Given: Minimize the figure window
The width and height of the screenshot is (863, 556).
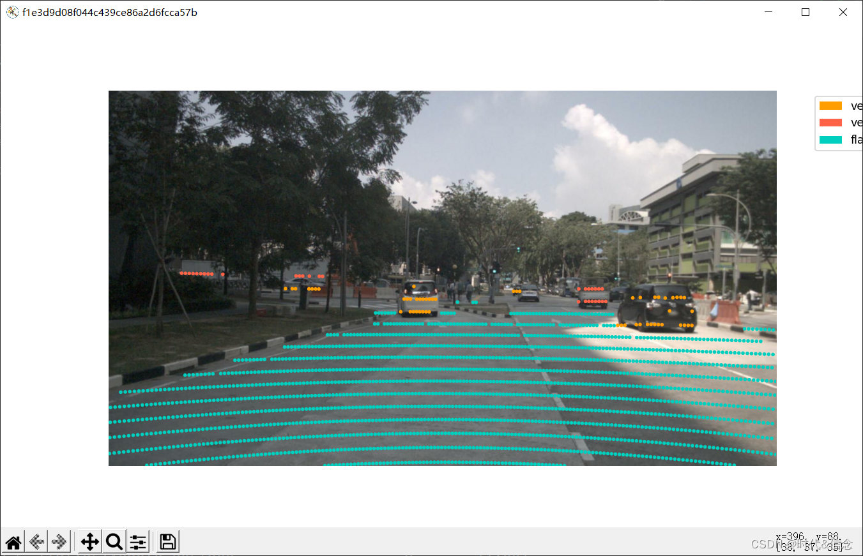Looking at the screenshot, I should coord(768,12).
